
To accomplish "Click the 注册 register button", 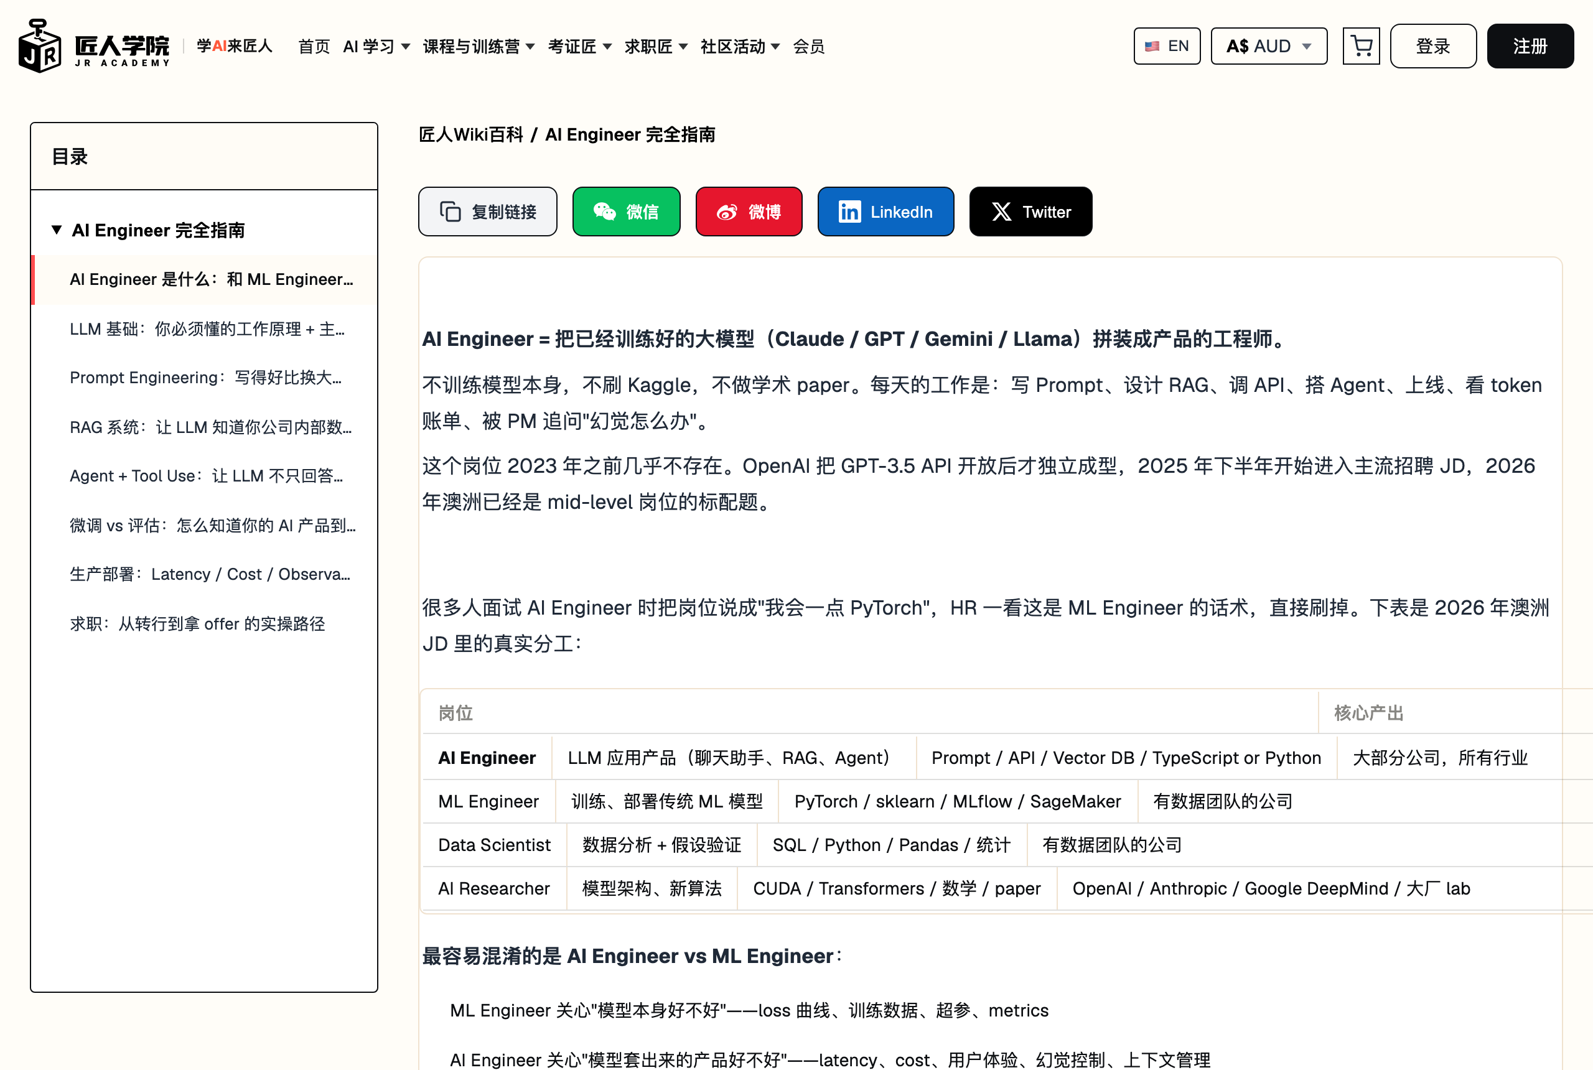I will tap(1530, 45).
